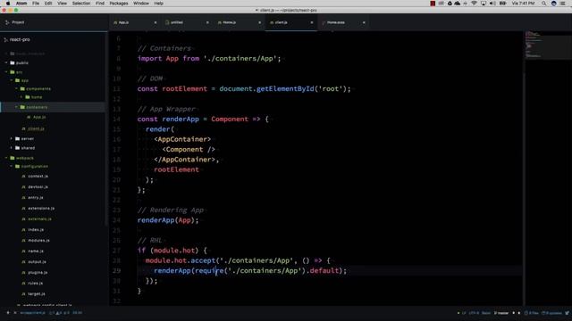Close the App.js tab
572x321 pixels.
click(x=156, y=22)
